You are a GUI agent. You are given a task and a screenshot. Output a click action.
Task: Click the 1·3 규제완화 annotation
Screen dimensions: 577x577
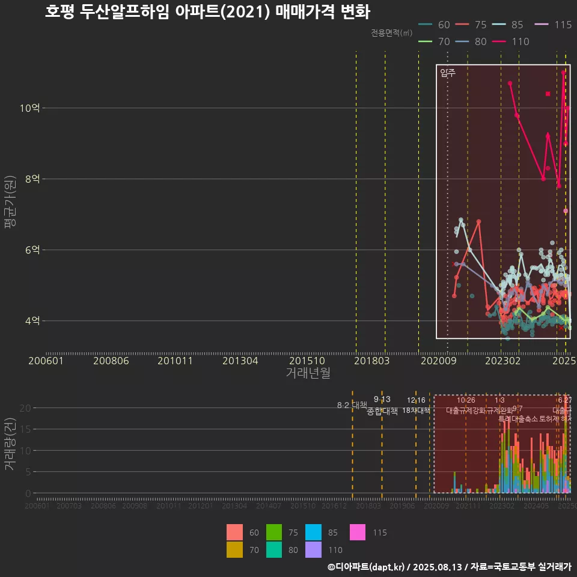499,406
